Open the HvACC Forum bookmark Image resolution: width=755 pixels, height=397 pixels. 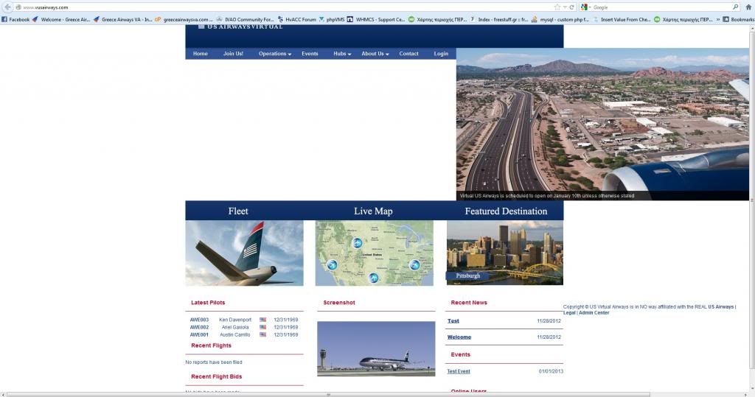tap(296, 20)
